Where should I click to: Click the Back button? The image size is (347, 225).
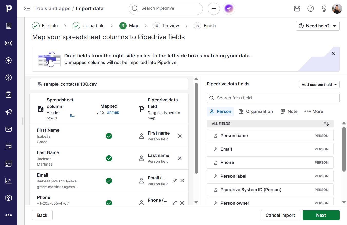pyautogui.click(x=42, y=215)
